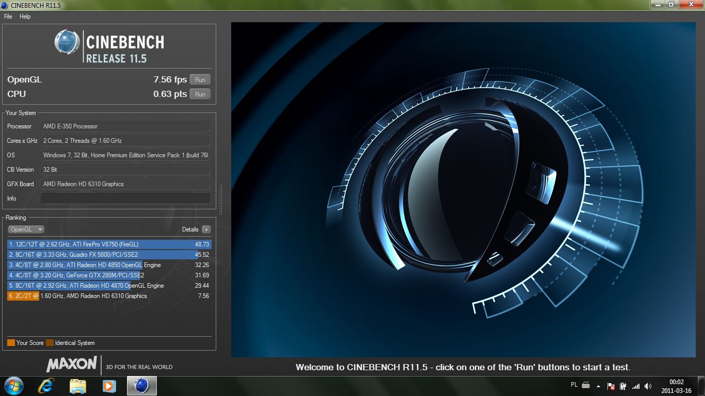Click the Cinebench taskbar icon
Screen dimensions: 705x396
(141, 386)
